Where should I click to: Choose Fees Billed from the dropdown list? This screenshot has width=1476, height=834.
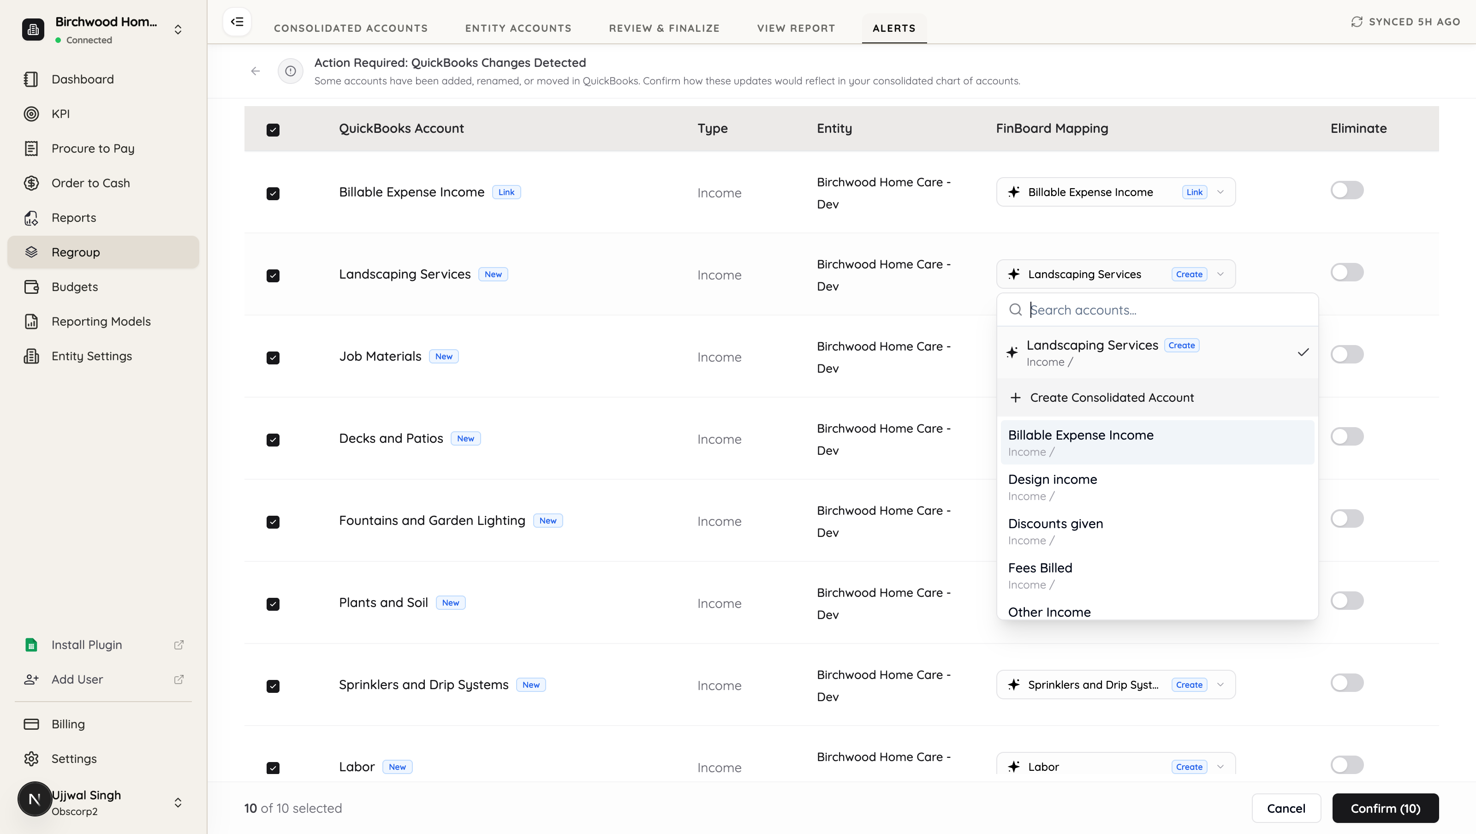pos(1157,575)
